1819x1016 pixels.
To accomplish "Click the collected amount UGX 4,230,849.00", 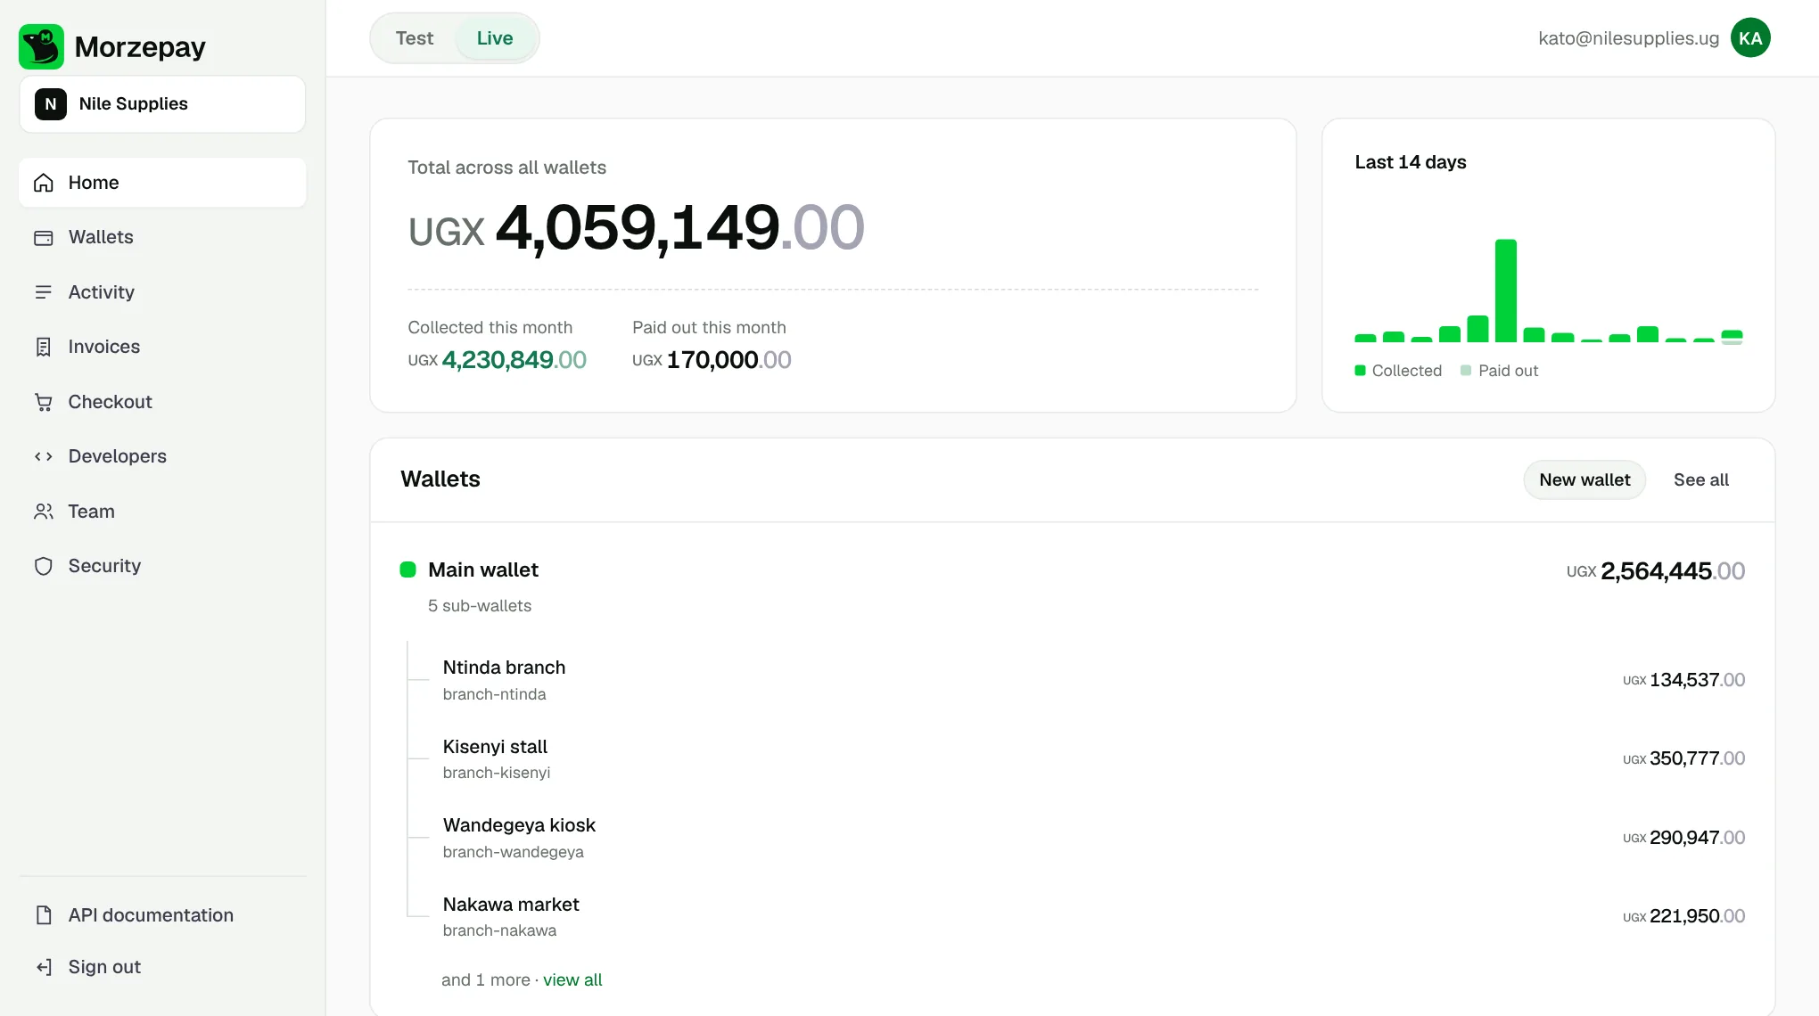I will tap(497, 360).
